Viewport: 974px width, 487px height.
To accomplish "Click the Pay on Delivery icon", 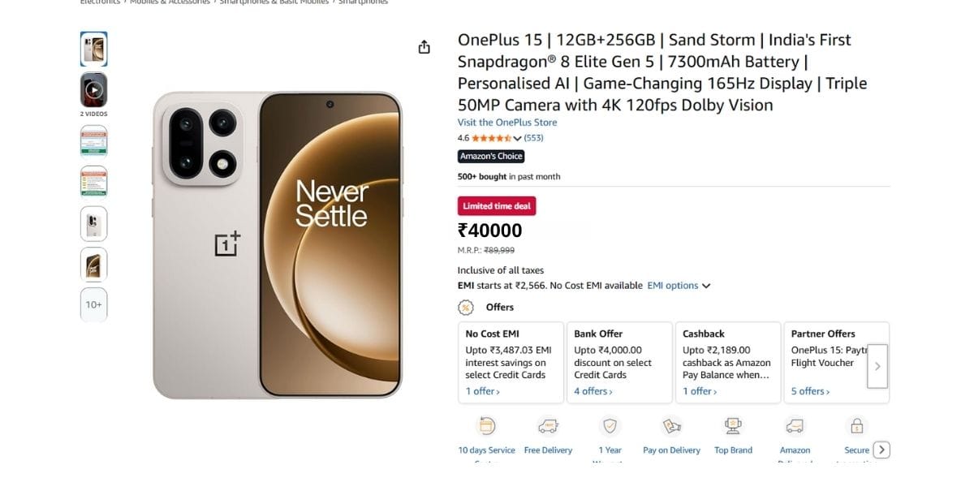I will click(x=671, y=425).
